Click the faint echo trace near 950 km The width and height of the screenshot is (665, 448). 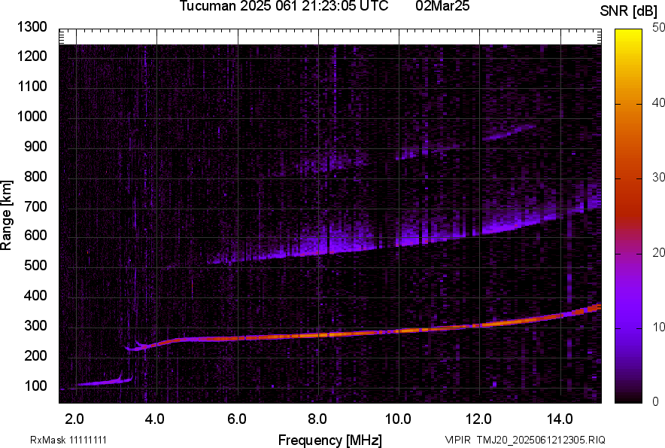[508, 133]
